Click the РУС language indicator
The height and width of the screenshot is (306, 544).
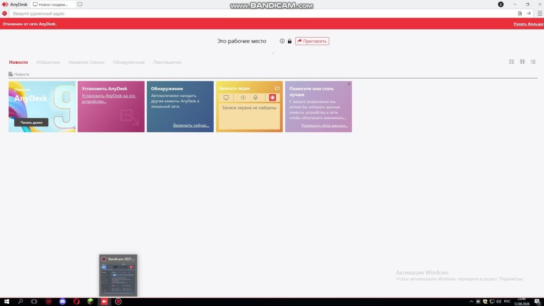(507, 302)
